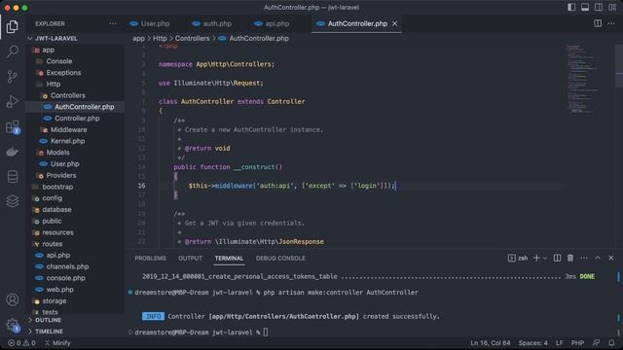The height and width of the screenshot is (350, 623).
Task: Open the Manage gear icon
Action: click(x=13, y=325)
